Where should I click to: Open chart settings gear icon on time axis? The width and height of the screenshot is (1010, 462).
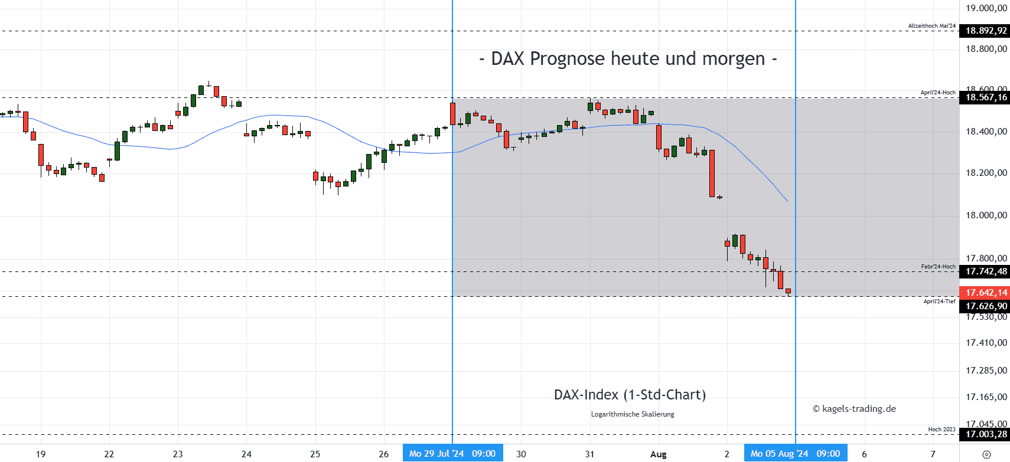click(x=986, y=454)
